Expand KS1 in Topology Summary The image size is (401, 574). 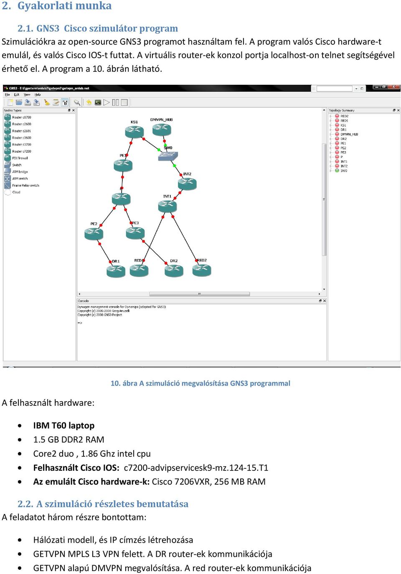331,125
